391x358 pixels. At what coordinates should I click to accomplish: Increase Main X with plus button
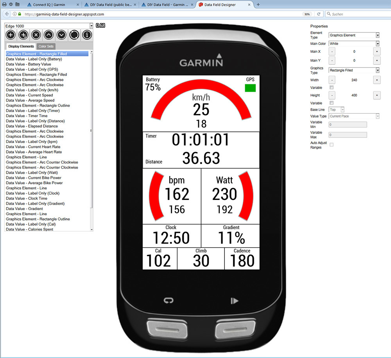click(377, 52)
